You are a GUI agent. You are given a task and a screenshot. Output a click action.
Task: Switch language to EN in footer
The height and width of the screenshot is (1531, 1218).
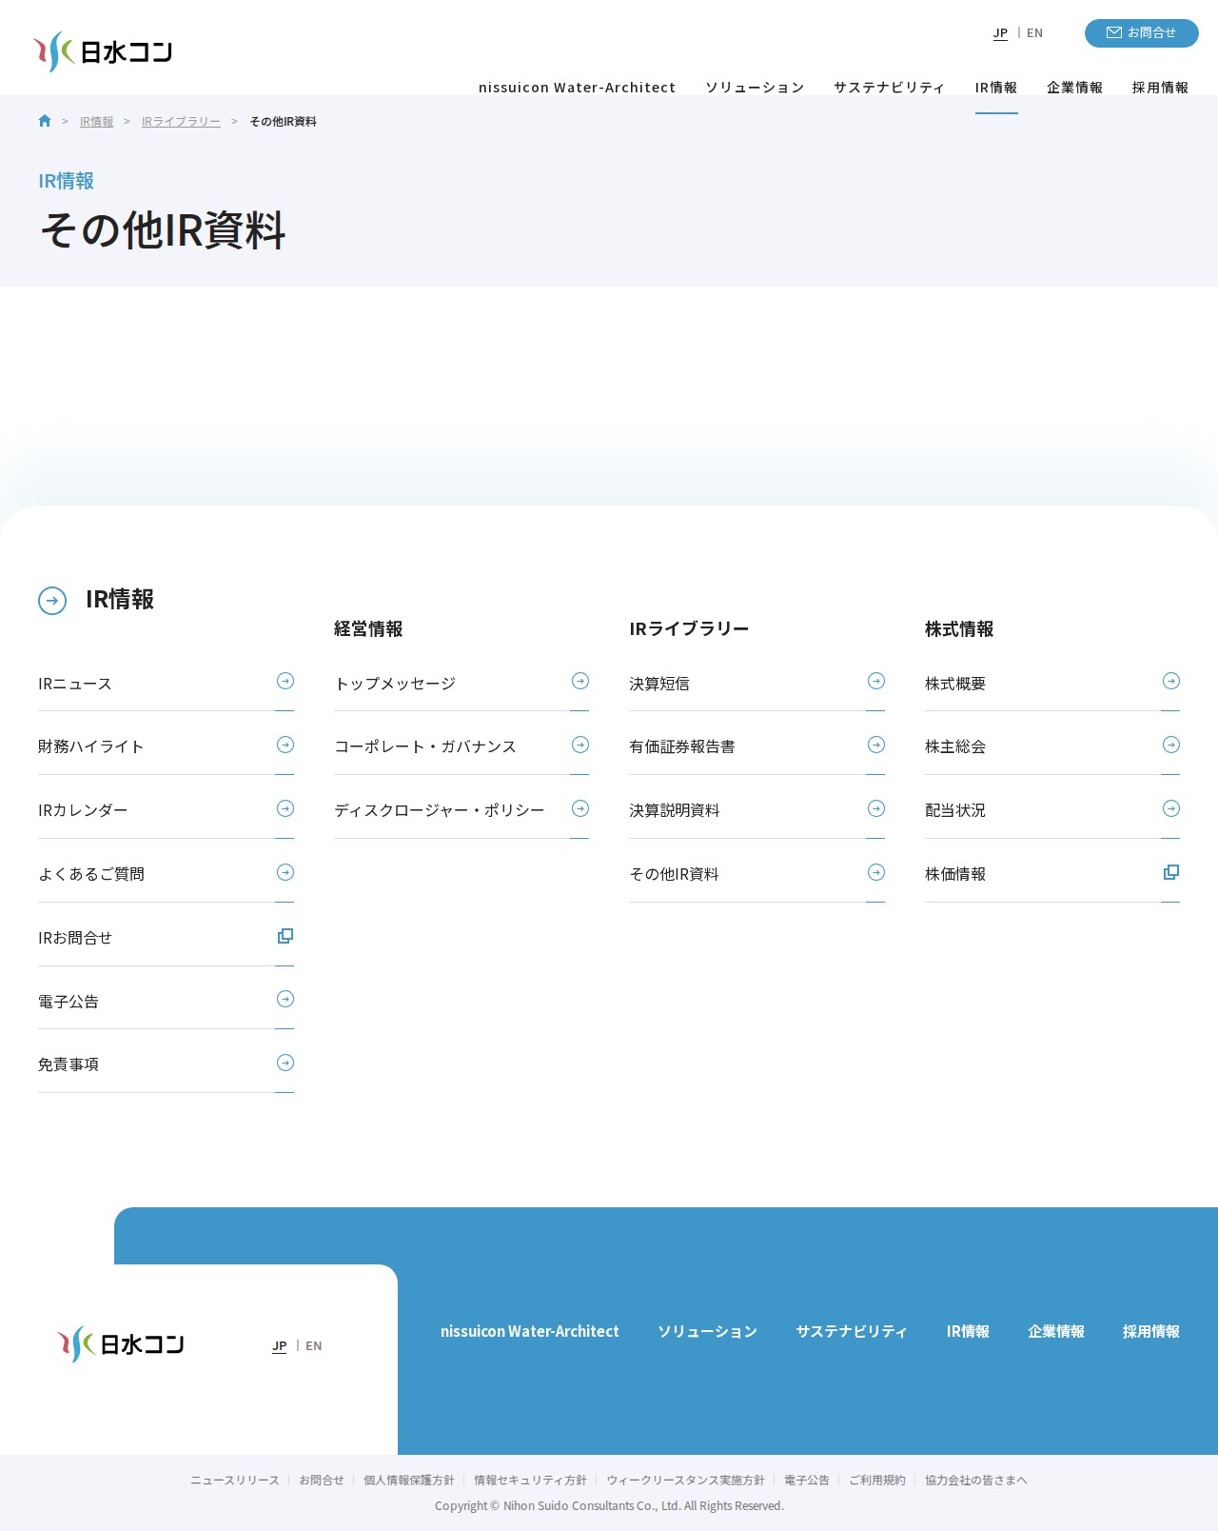[314, 1346]
